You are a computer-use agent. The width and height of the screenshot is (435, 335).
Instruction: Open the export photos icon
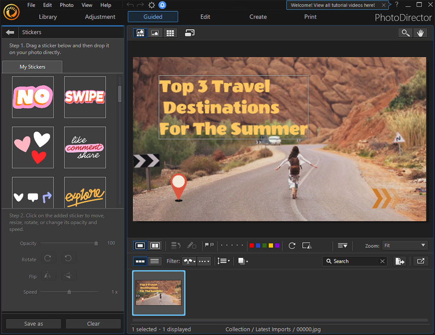click(399, 261)
